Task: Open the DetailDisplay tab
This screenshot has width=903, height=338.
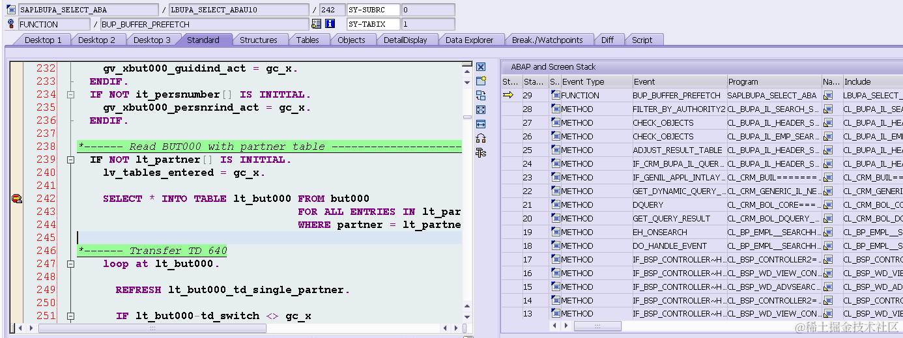Action: pyautogui.click(x=405, y=40)
